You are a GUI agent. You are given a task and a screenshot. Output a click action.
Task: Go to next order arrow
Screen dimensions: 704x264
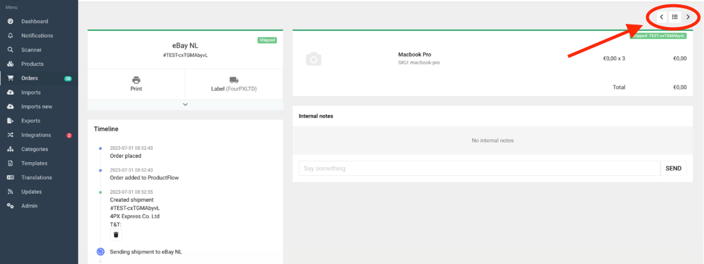(688, 17)
